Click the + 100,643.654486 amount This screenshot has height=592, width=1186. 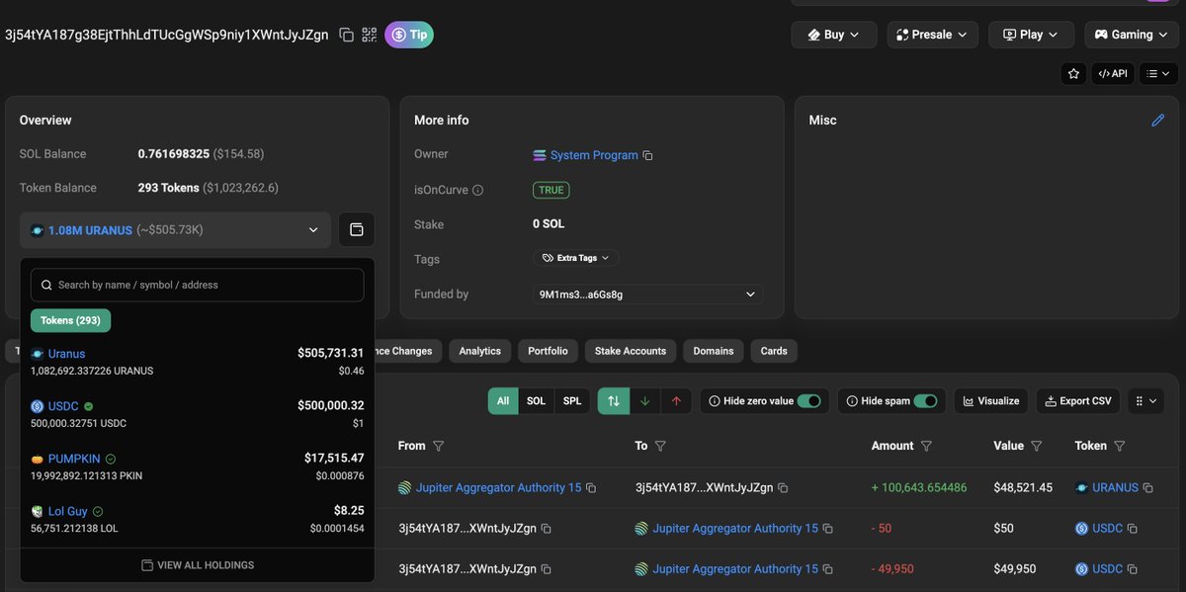(919, 488)
